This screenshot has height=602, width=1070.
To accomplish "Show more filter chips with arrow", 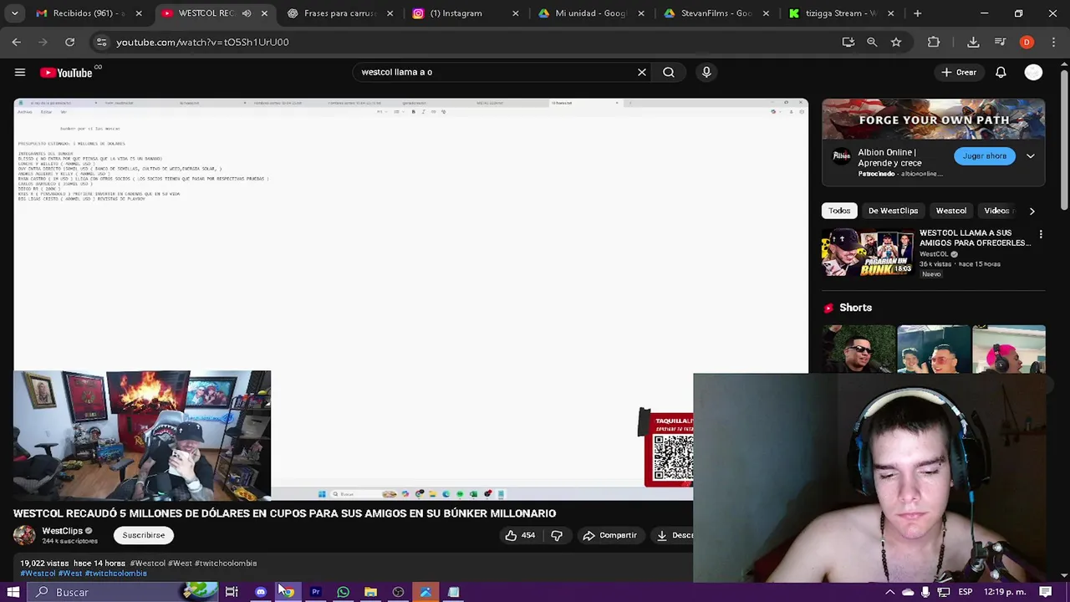I will pos(1032,212).
